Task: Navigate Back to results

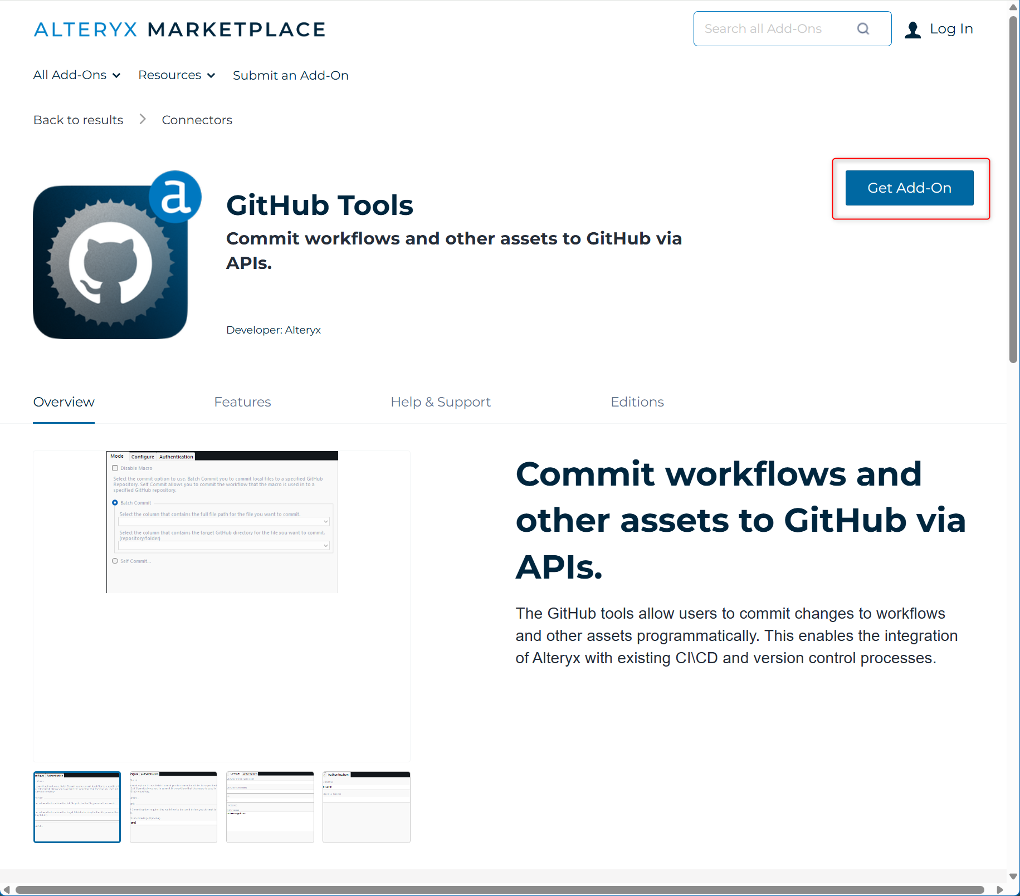Action: pos(78,120)
